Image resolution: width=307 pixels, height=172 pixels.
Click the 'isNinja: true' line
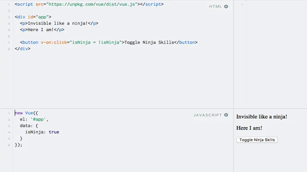(x=42, y=132)
